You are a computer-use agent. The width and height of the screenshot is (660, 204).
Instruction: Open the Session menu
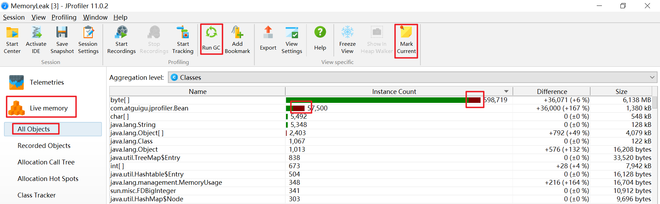[14, 17]
